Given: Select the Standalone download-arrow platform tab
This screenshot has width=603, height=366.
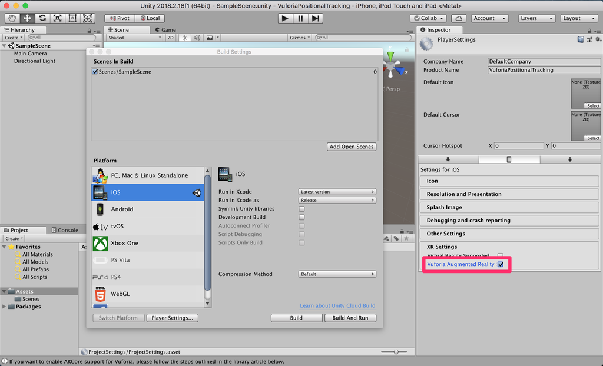Looking at the screenshot, I should [x=448, y=159].
